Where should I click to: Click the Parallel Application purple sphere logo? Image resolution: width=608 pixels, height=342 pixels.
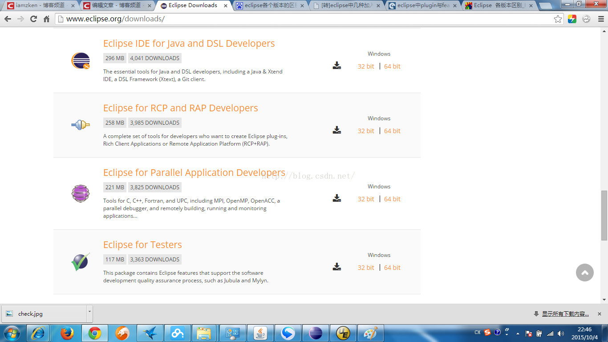tap(81, 193)
